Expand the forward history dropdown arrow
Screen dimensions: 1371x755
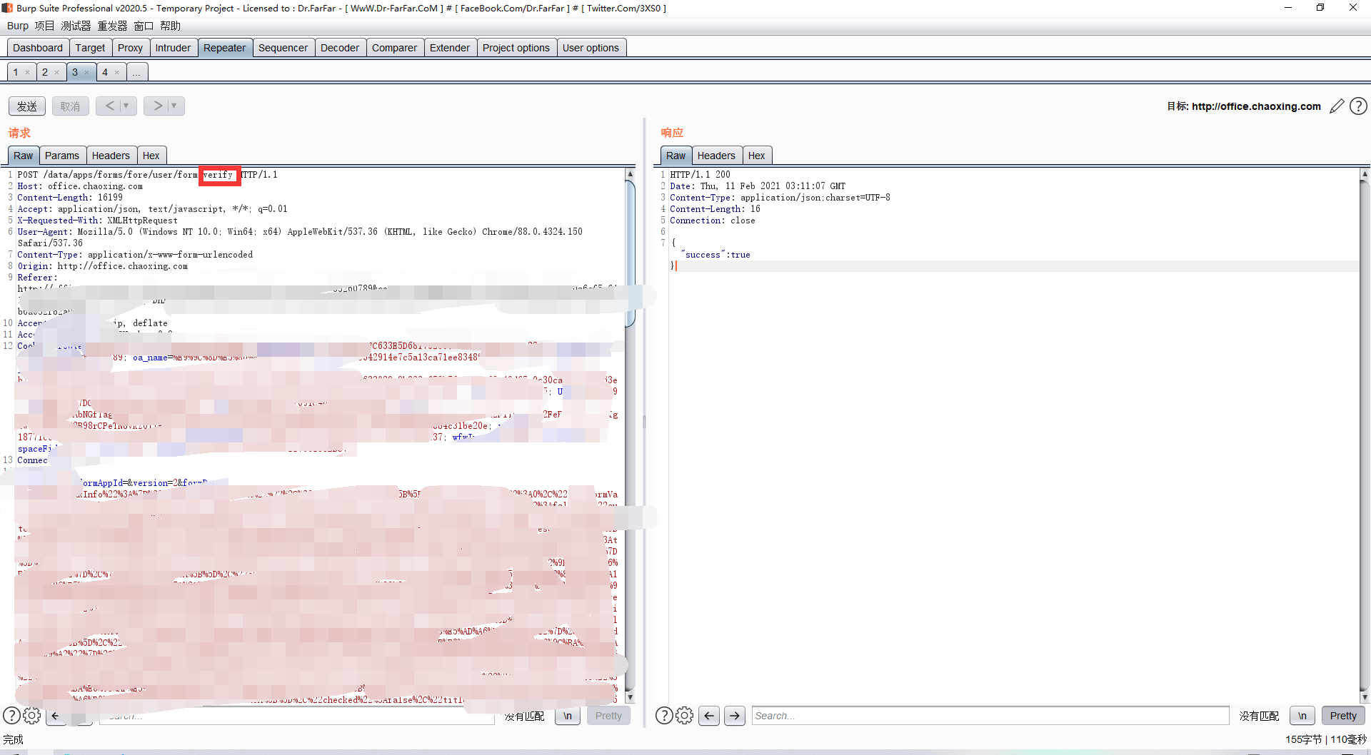[174, 106]
